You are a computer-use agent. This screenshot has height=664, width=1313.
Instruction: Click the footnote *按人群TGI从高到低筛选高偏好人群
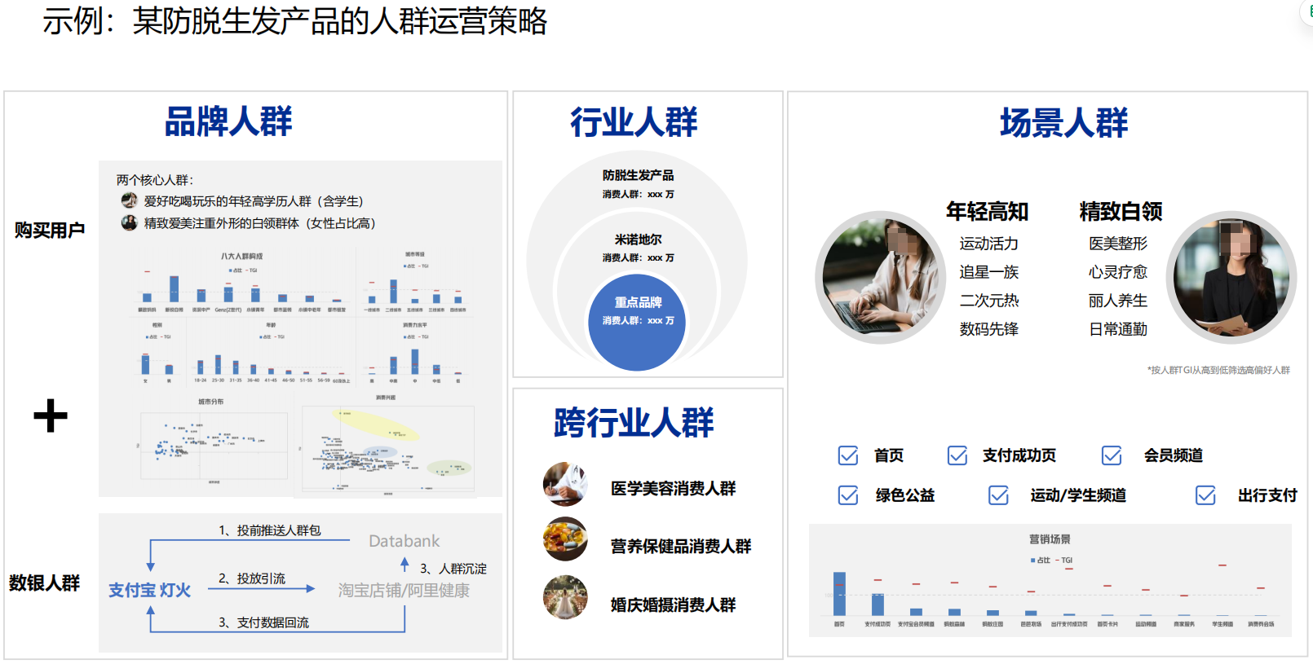coord(1218,370)
